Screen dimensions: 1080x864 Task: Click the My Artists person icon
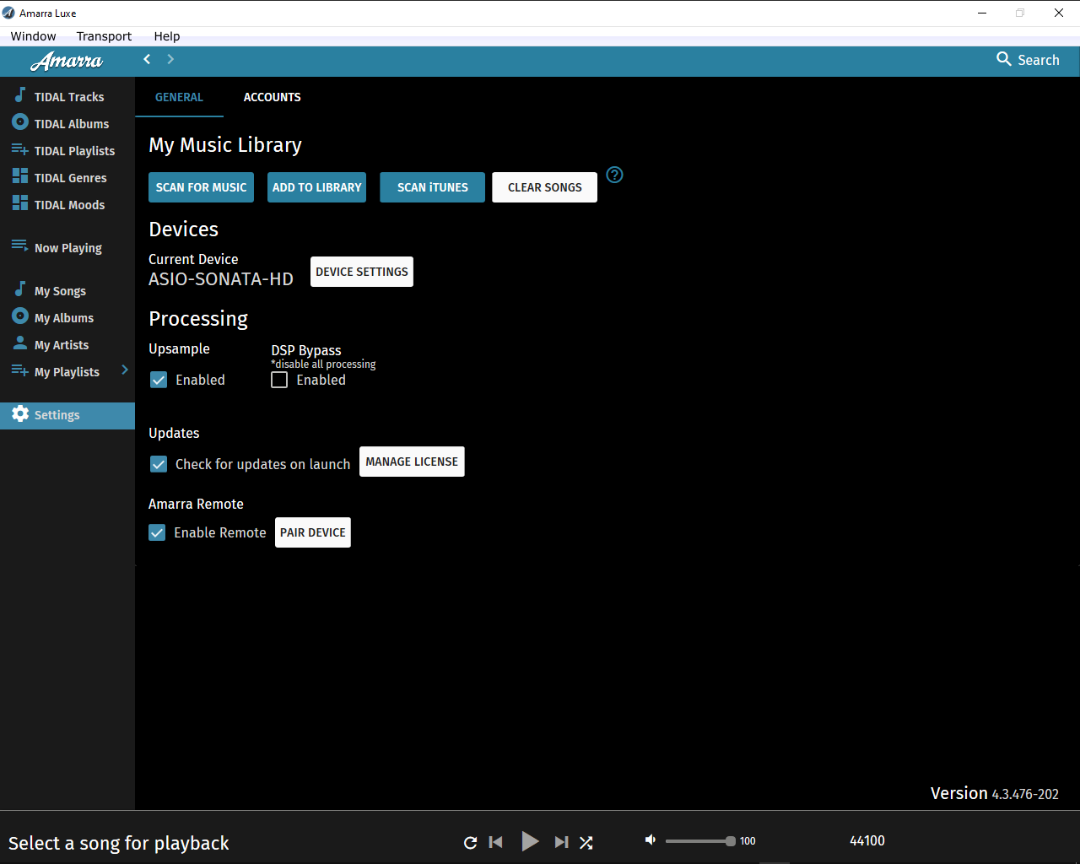tap(19, 343)
